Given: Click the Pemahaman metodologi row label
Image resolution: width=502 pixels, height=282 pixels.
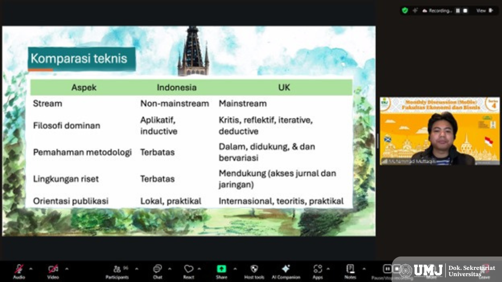Looking at the screenshot, I should pos(82,152).
